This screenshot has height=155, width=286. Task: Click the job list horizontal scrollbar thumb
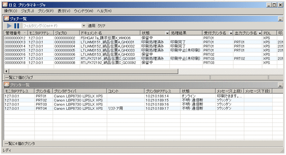[x=94, y=71]
